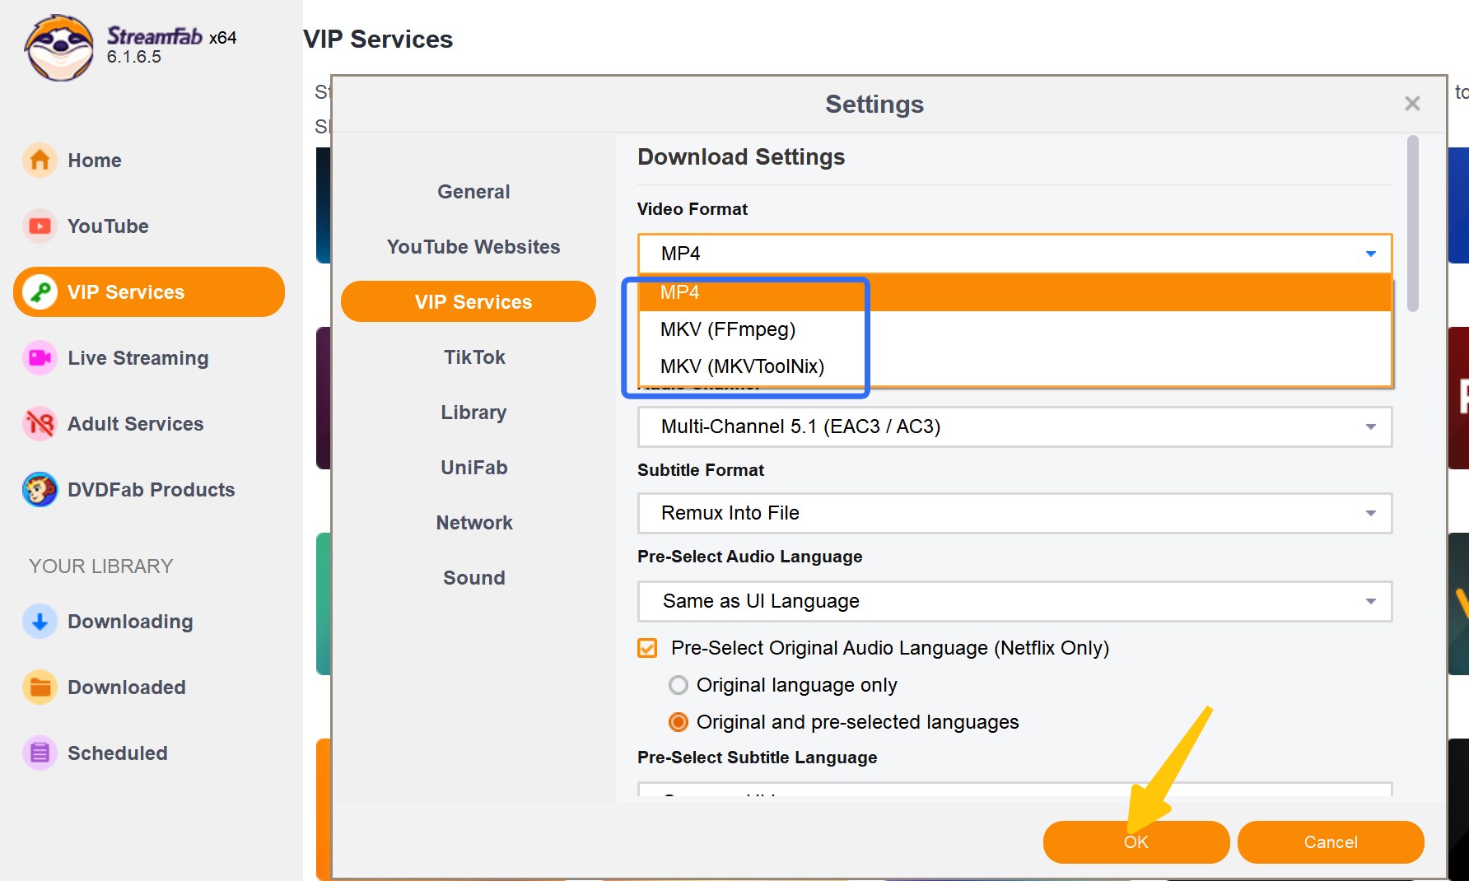This screenshot has height=881, width=1469.
Task: Open the Pre-Select Audio Language dropdown
Action: tap(1014, 601)
